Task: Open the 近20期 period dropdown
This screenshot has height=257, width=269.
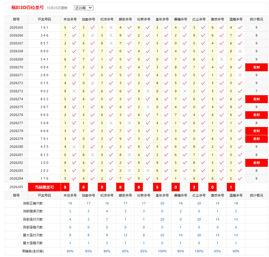Action: pyautogui.click(x=83, y=8)
